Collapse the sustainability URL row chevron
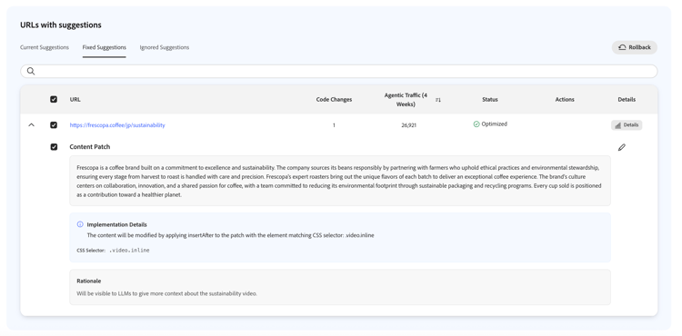The image size is (682, 336). pyautogui.click(x=31, y=125)
